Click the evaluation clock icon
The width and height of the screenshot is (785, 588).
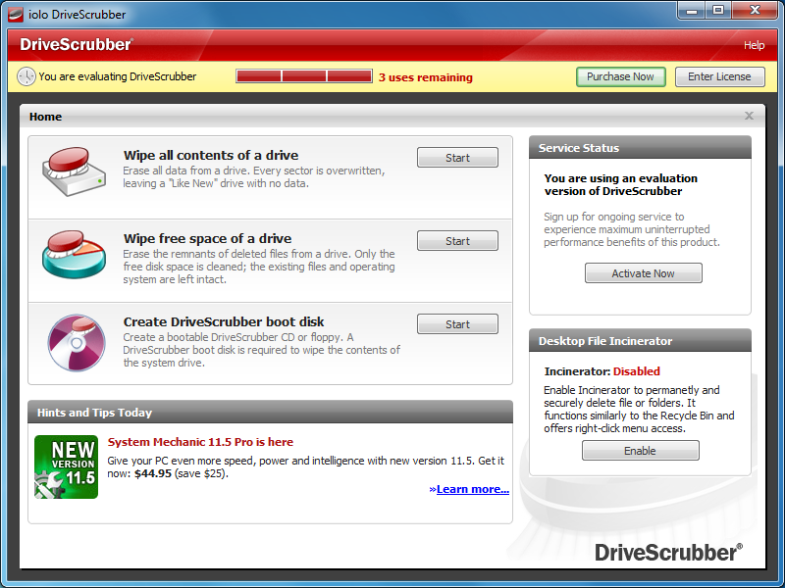click(26, 76)
